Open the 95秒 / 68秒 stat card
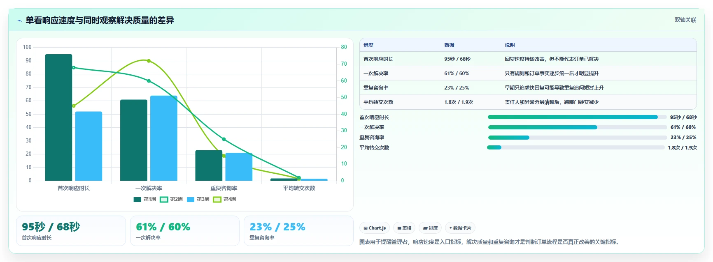The image size is (713, 262). point(71,231)
